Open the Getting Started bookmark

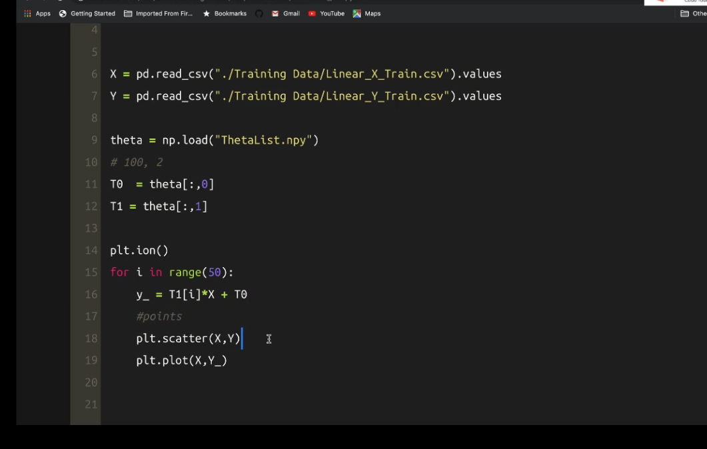point(87,13)
